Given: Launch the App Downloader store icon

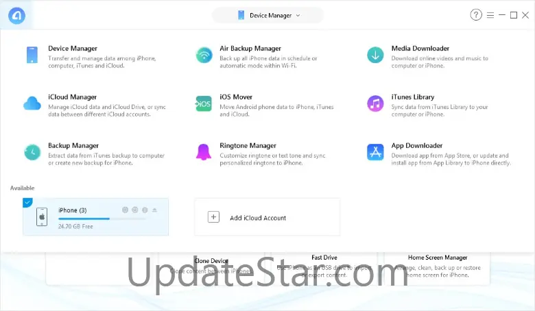Looking at the screenshot, I should pyautogui.click(x=375, y=152).
